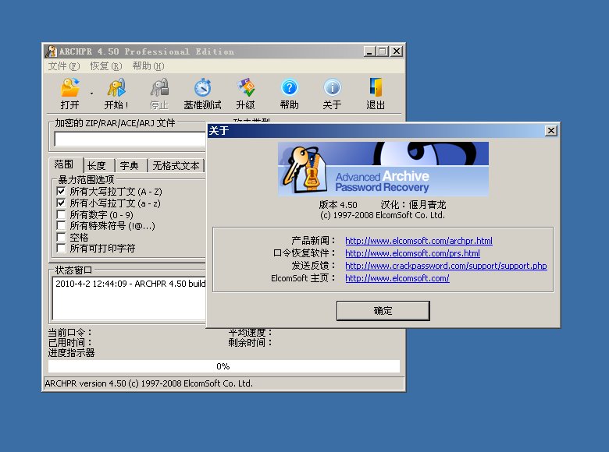This screenshot has height=452, width=609.
Task: Click the ARCHPR title bar app icon
Action: click(51, 51)
